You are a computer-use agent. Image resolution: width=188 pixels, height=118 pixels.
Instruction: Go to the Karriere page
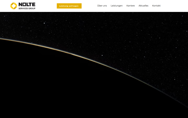pyautogui.click(x=131, y=6)
